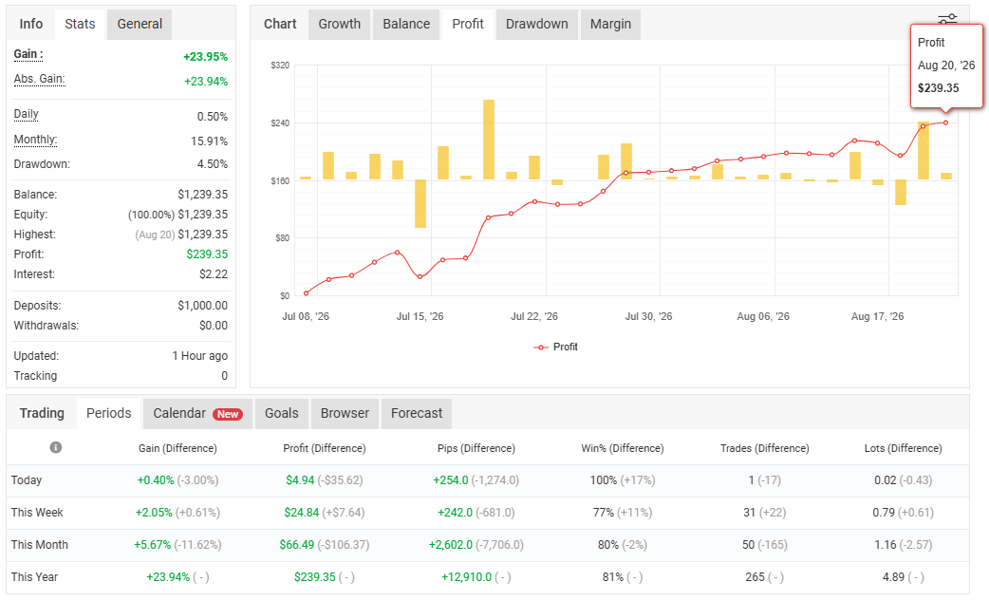Show the Growth chart tab
Screen dimensions: 989x601
tap(340, 24)
